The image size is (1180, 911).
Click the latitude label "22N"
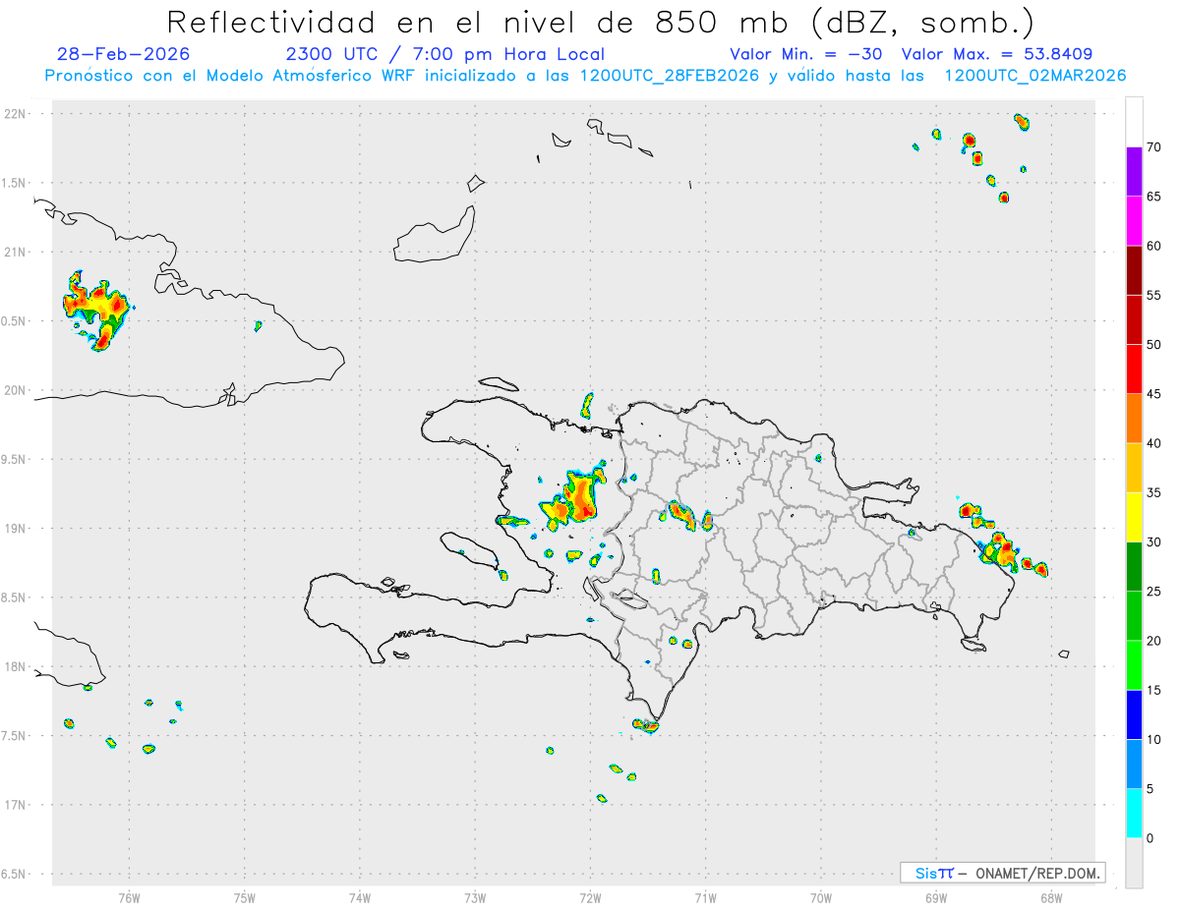click(15, 114)
